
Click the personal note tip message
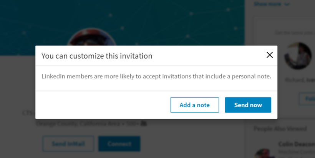(x=156, y=77)
